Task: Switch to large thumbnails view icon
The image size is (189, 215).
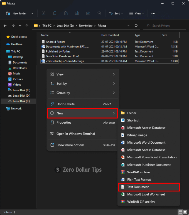Action: click(x=185, y=212)
